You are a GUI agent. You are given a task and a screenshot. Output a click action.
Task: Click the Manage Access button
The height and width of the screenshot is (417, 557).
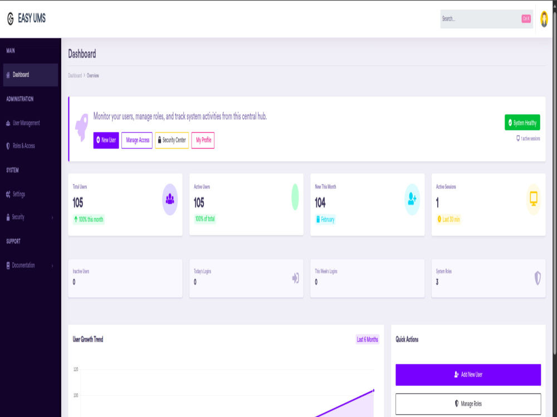pos(137,140)
